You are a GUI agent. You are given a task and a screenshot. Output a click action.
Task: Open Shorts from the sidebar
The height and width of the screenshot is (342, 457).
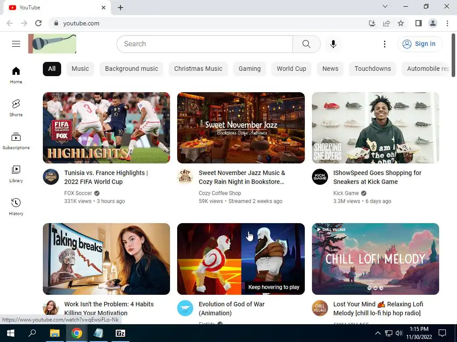point(16,108)
